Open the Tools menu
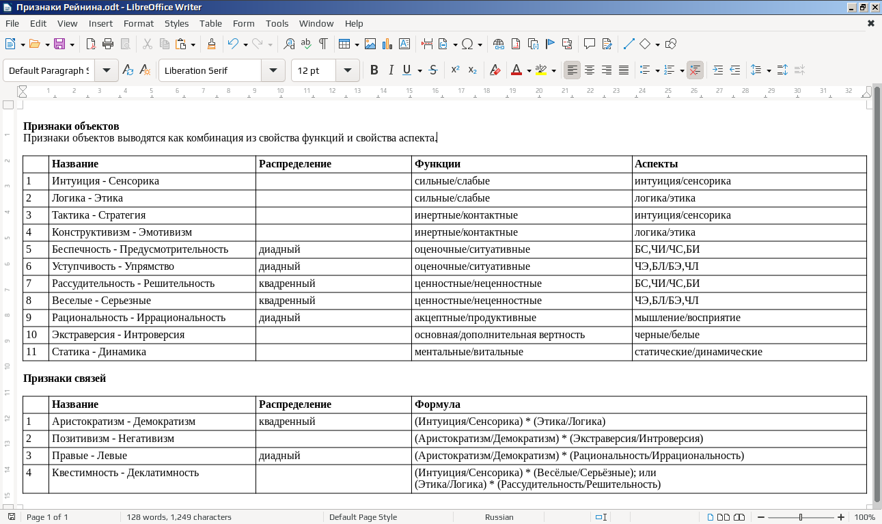 [277, 23]
